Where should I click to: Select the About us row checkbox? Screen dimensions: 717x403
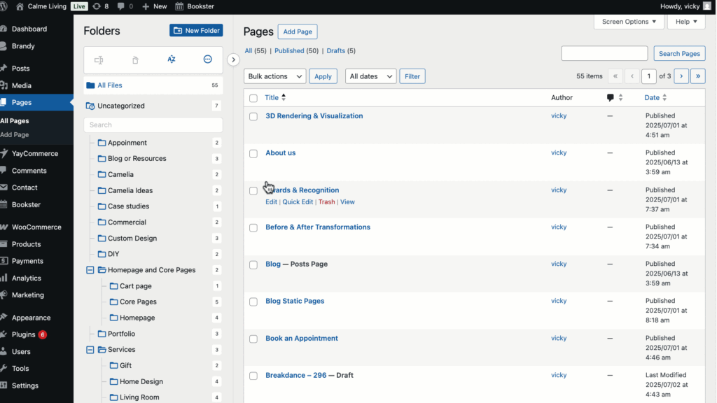253,153
